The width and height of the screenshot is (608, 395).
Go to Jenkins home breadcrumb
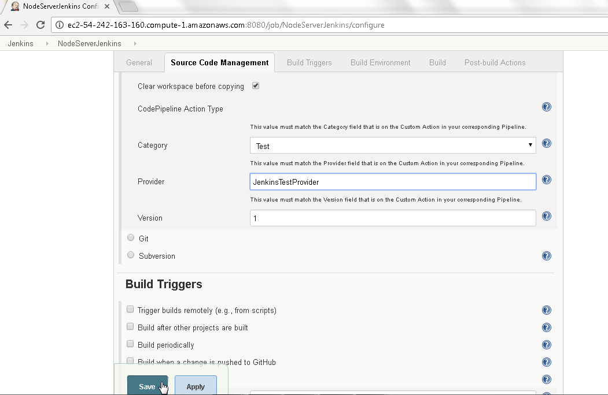pos(21,44)
